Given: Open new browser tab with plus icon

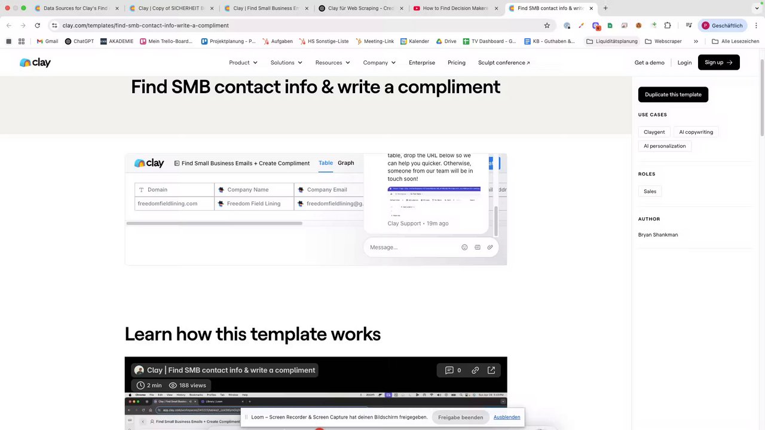Looking at the screenshot, I should click(x=605, y=8).
